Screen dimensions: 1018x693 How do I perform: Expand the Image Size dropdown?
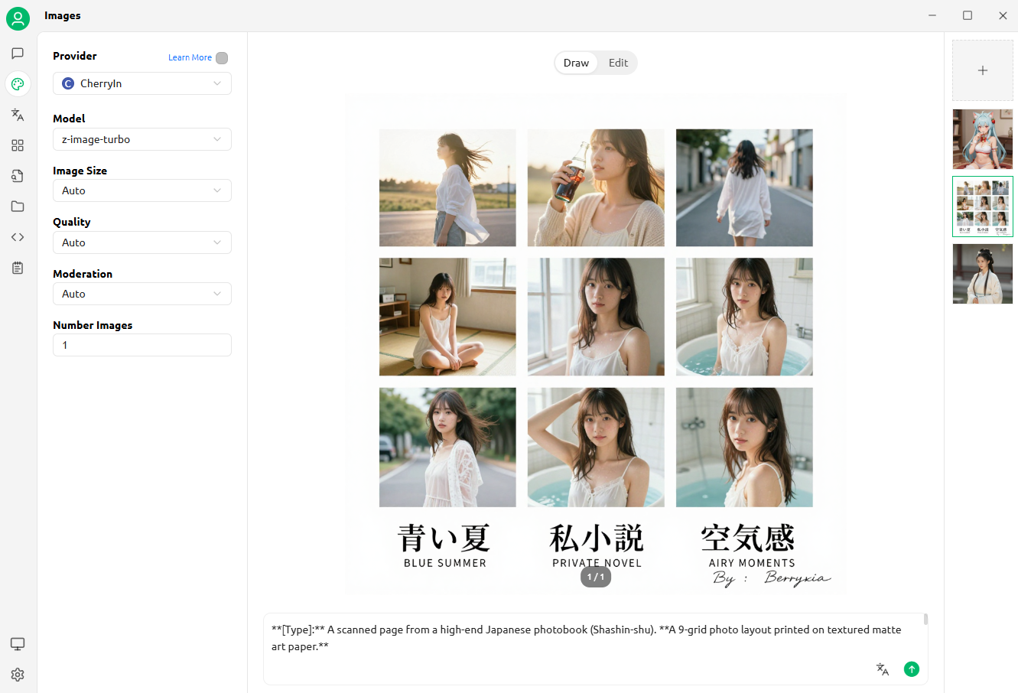141,190
